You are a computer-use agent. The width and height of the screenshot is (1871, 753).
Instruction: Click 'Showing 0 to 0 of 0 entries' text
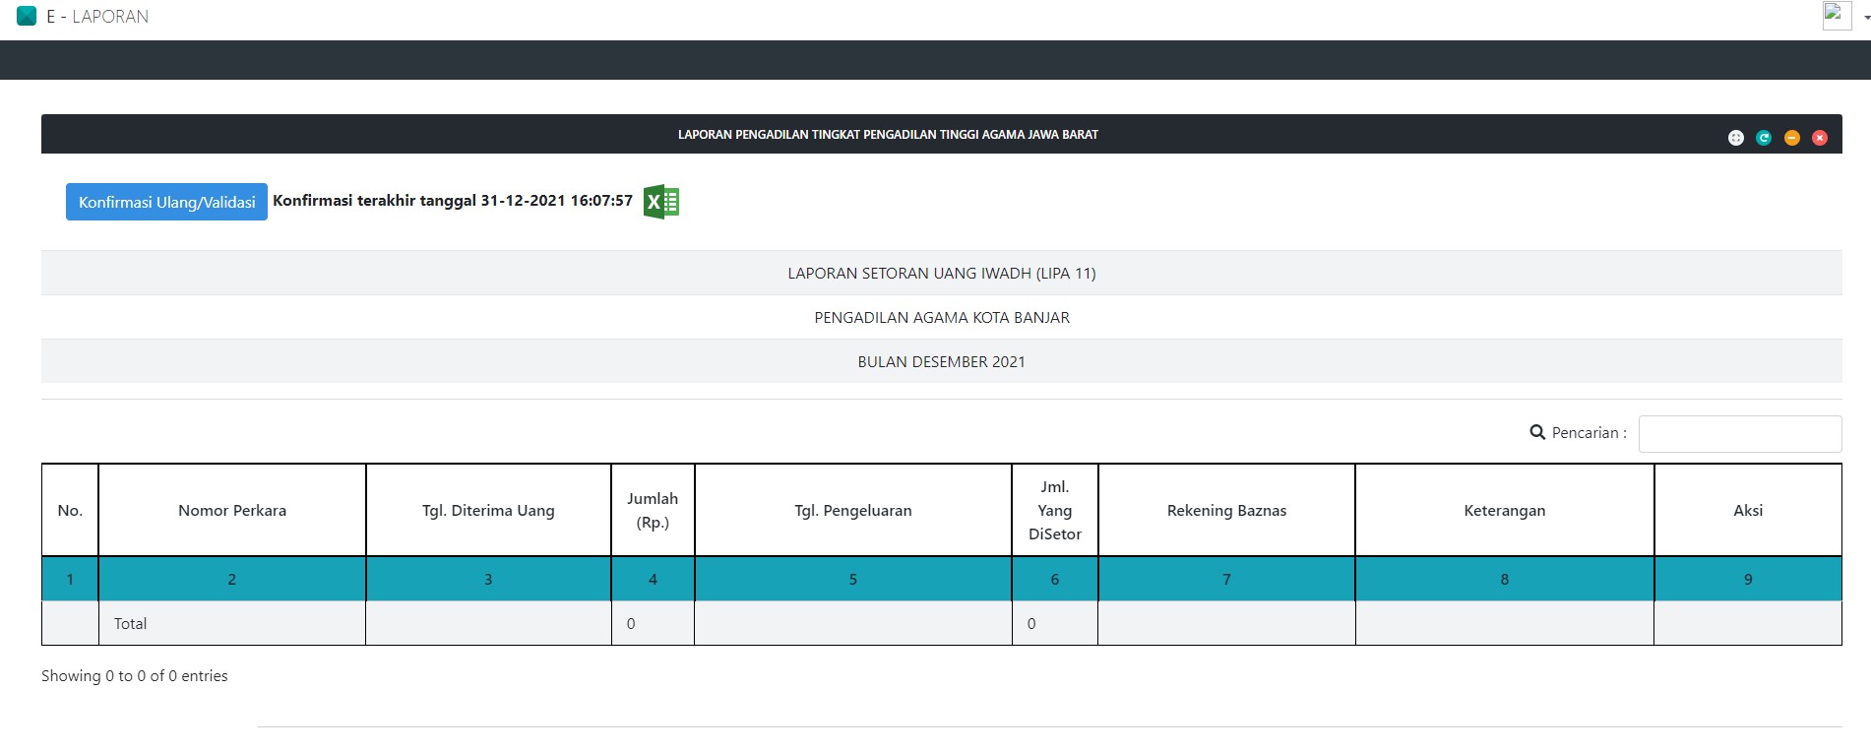pyautogui.click(x=135, y=675)
